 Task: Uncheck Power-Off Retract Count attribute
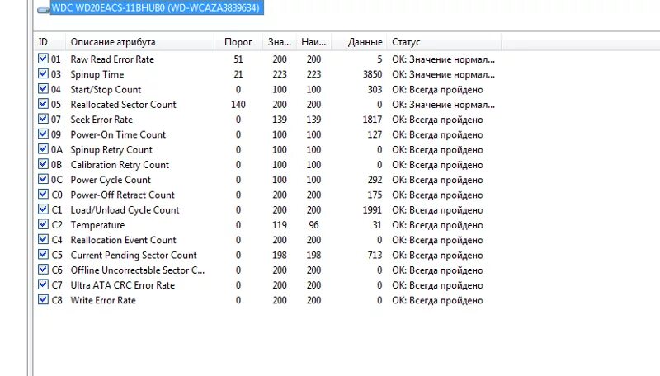click(43, 194)
